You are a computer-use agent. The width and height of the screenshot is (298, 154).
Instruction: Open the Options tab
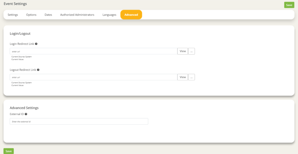click(x=31, y=15)
